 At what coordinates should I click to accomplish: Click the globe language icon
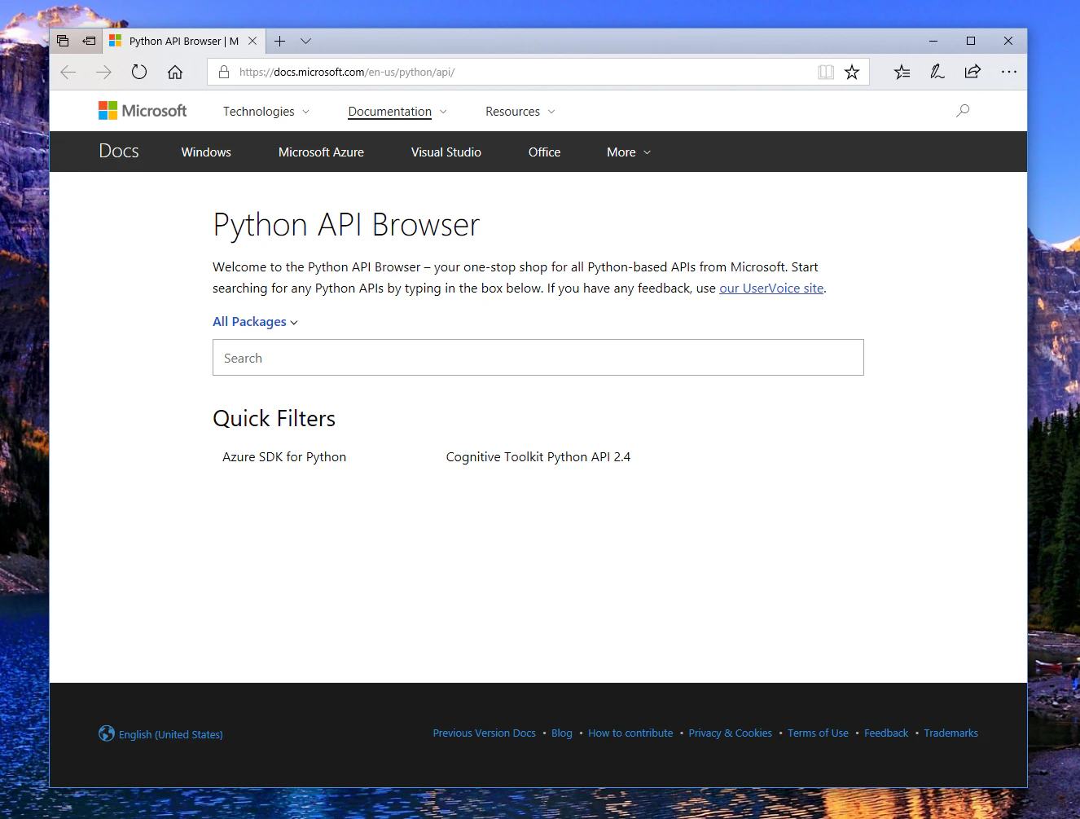click(x=107, y=733)
